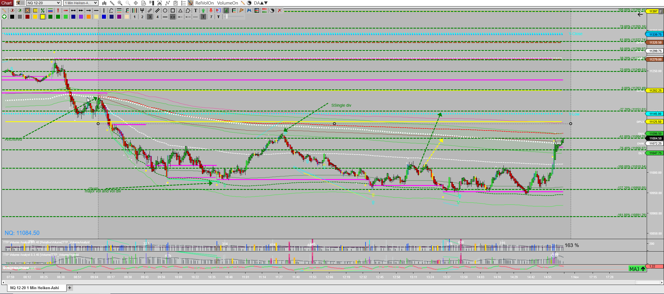Add a red down arrow marker

point(211,10)
